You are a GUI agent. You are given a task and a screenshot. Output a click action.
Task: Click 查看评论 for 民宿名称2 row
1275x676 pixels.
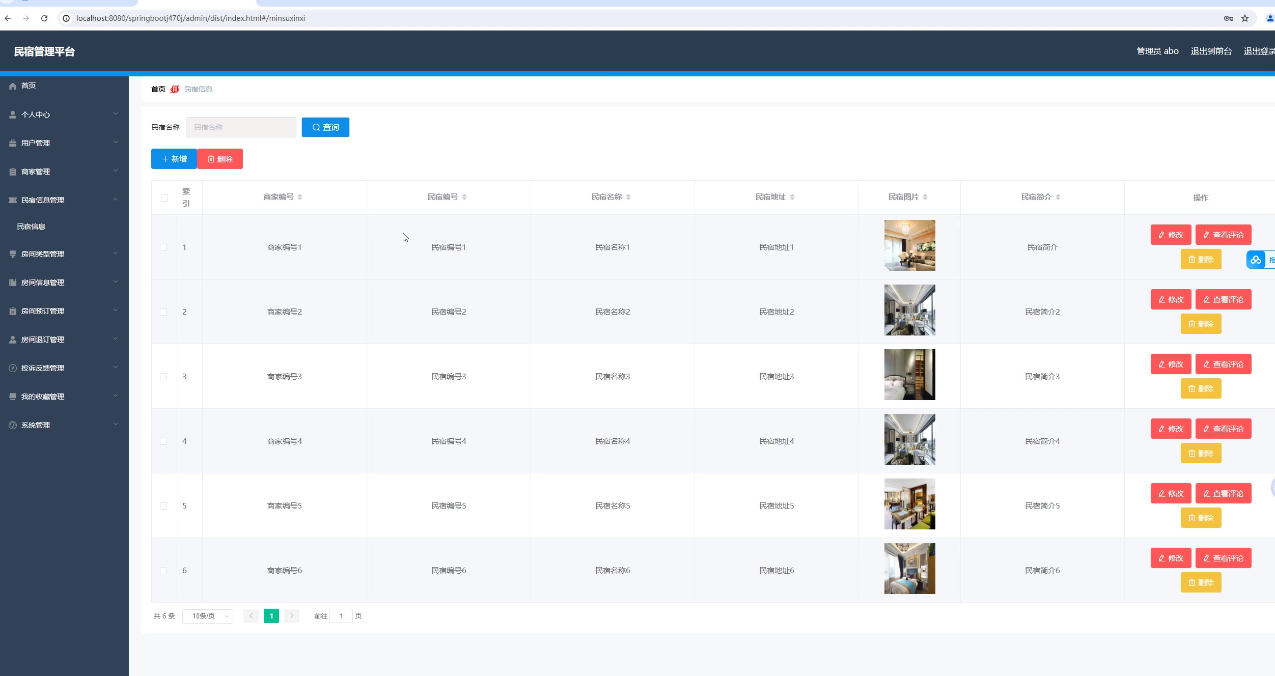tap(1223, 300)
